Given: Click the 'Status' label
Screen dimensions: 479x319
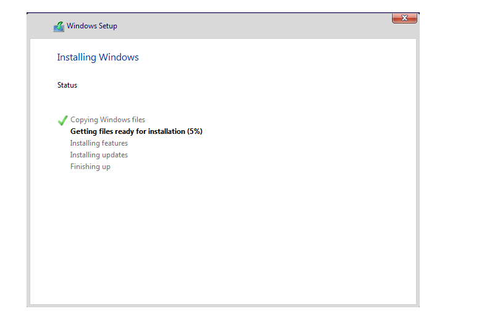Looking at the screenshot, I should click(67, 85).
